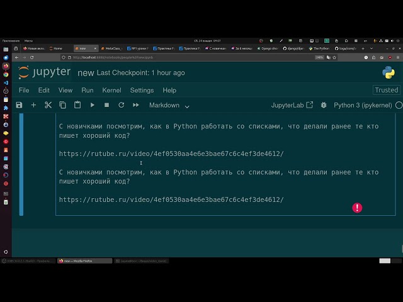403x302 pixels.
Task: Paste cell using the clipboard icon
Action: coord(77,105)
